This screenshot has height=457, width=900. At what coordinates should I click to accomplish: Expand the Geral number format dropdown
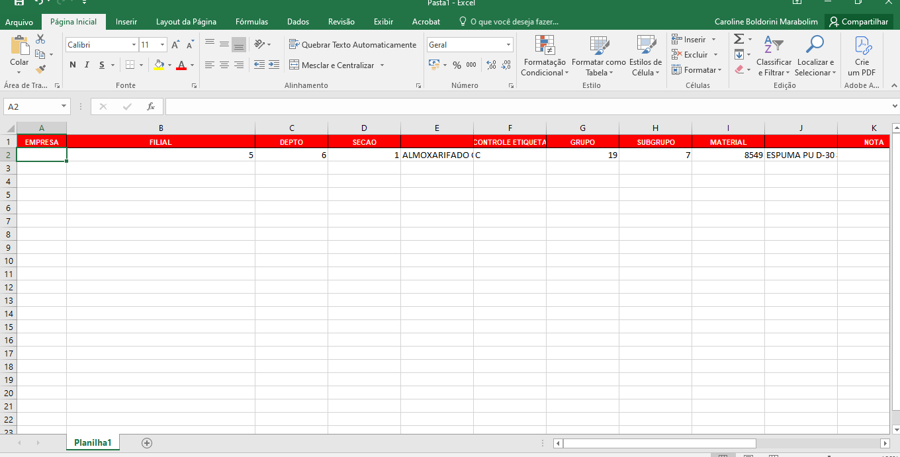pos(508,45)
